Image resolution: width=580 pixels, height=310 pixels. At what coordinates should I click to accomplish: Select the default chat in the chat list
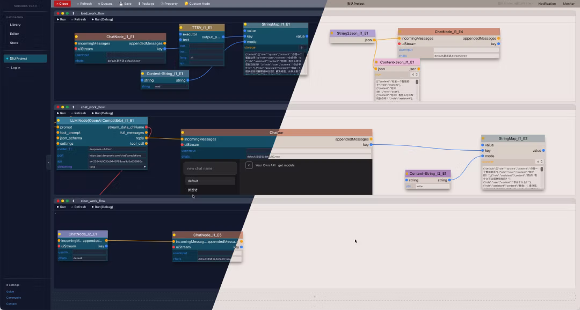(x=210, y=181)
